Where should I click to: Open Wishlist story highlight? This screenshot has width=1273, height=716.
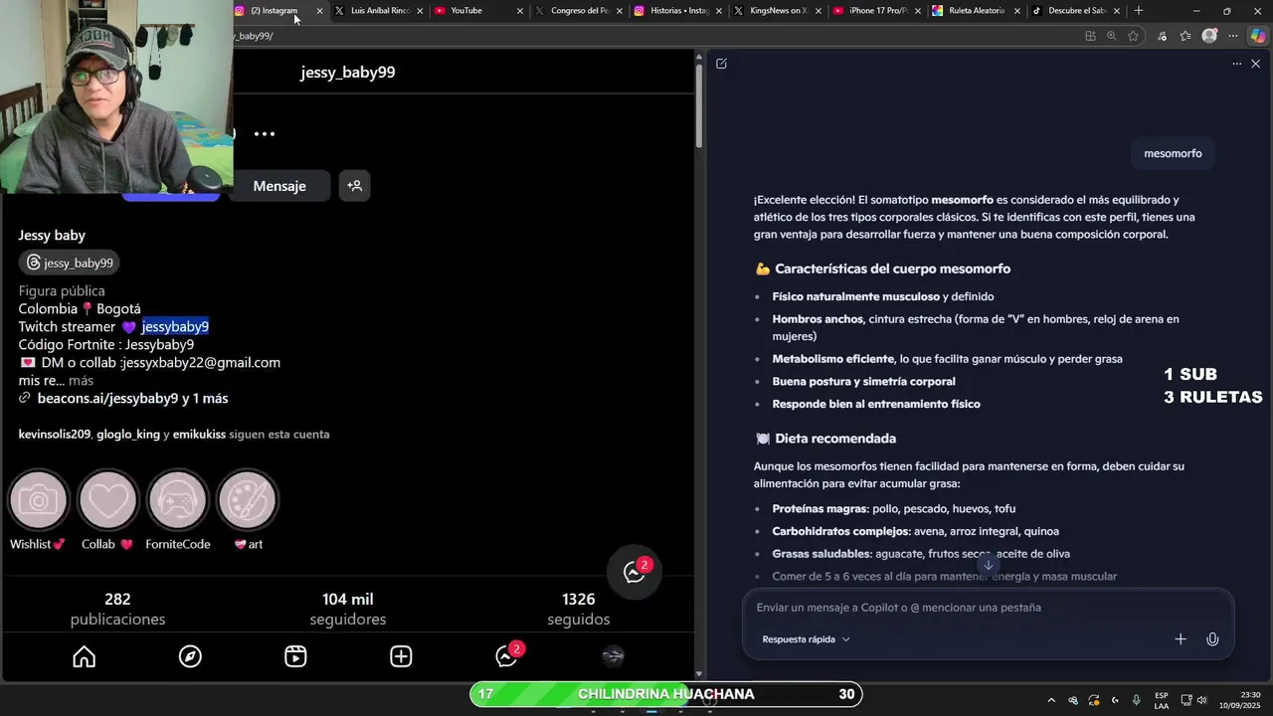pyautogui.click(x=38, y=509)
